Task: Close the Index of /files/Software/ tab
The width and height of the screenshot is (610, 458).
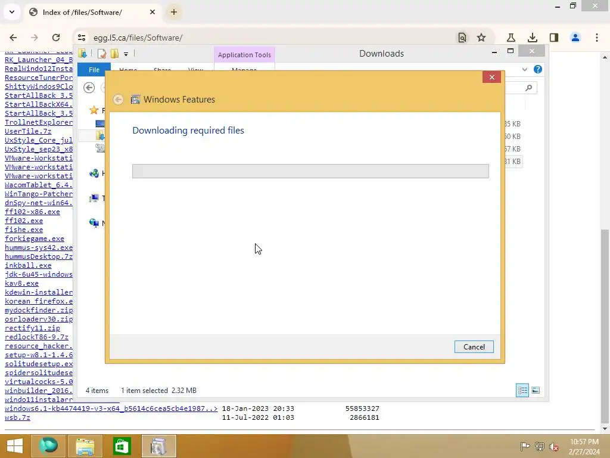Action: tap(152, 12)
